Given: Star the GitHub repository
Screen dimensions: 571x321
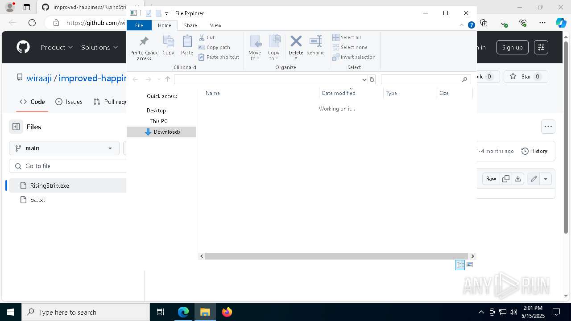Looking at the screenshot, I should click(x=525, y=77).
